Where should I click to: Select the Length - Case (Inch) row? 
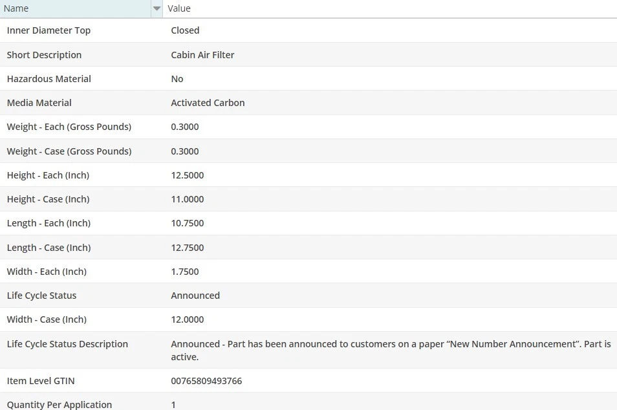click(49, 248)
